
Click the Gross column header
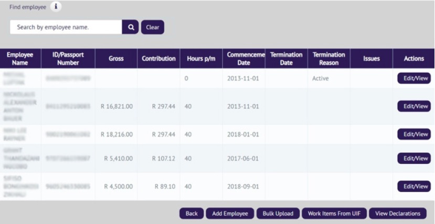coord(116,59)
